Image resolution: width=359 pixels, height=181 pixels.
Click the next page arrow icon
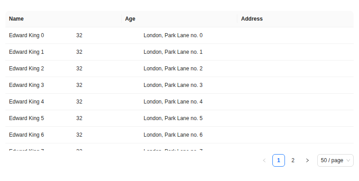307,160
